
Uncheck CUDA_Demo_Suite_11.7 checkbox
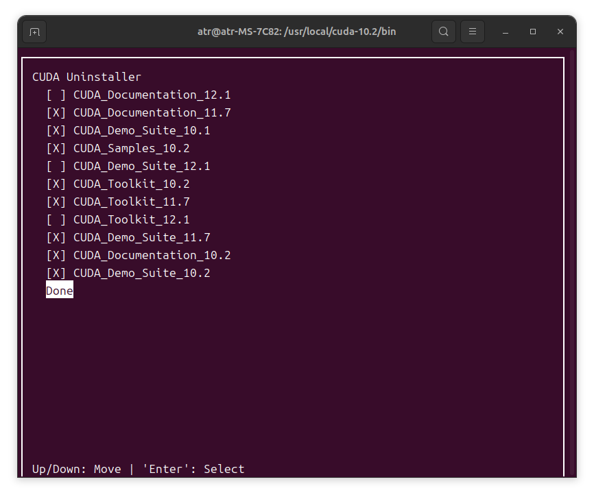click(56, 237)
